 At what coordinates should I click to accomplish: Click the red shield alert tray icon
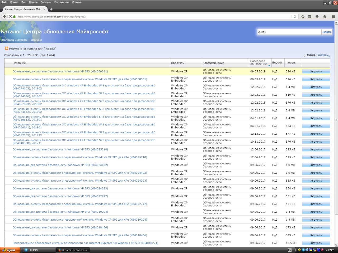pos(322,250)
